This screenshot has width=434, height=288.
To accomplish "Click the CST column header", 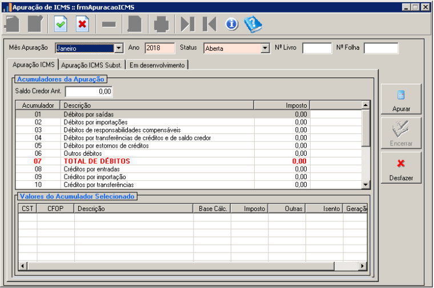I will pos(27,209).
